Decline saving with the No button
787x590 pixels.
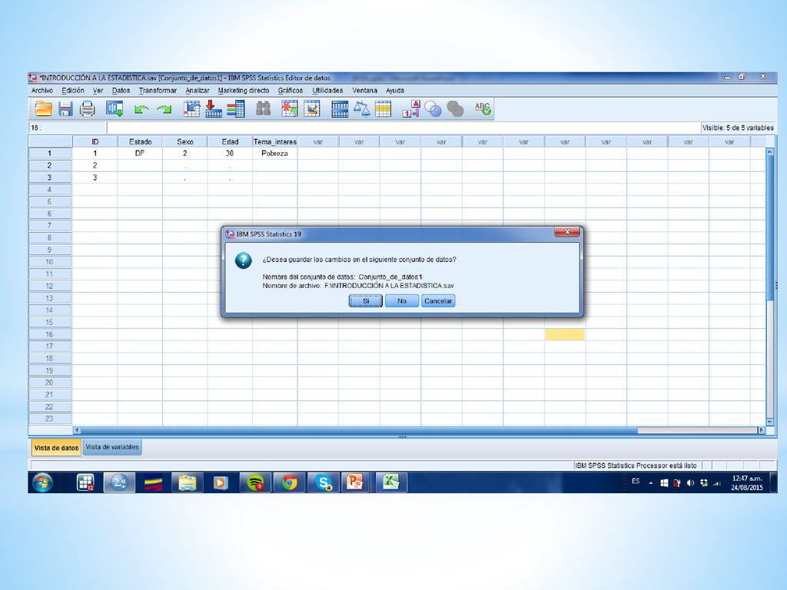pyautogui.click(x=402, y=300)
